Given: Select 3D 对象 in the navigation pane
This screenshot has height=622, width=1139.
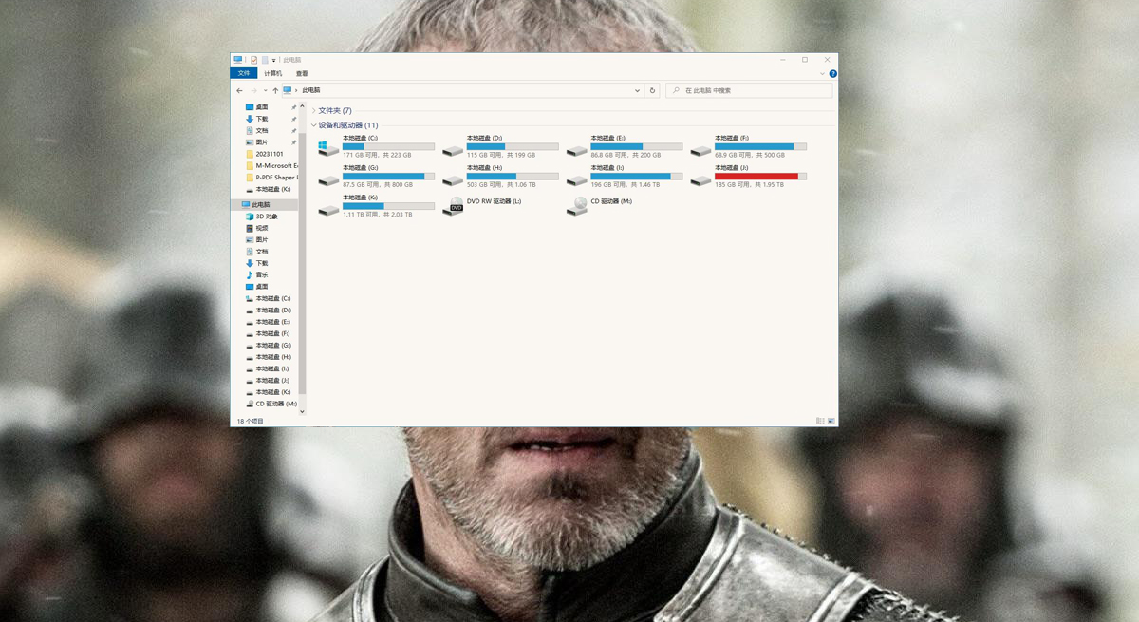Looking at the screenshot, I should (x=266, y=217).
